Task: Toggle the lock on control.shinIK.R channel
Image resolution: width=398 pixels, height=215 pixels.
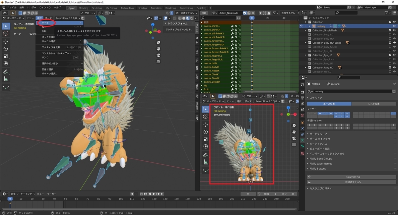Action: 239,30
